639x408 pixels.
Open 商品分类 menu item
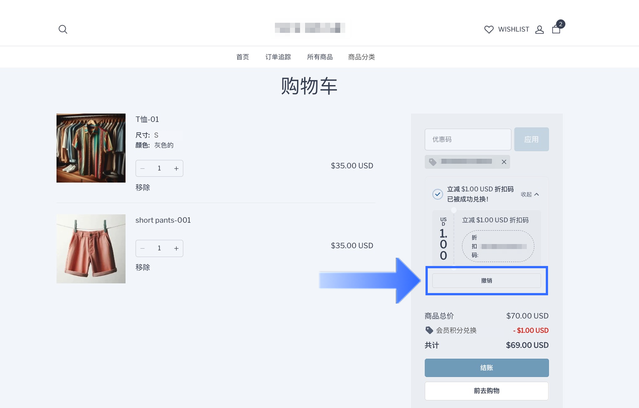[x=362, y=57]
